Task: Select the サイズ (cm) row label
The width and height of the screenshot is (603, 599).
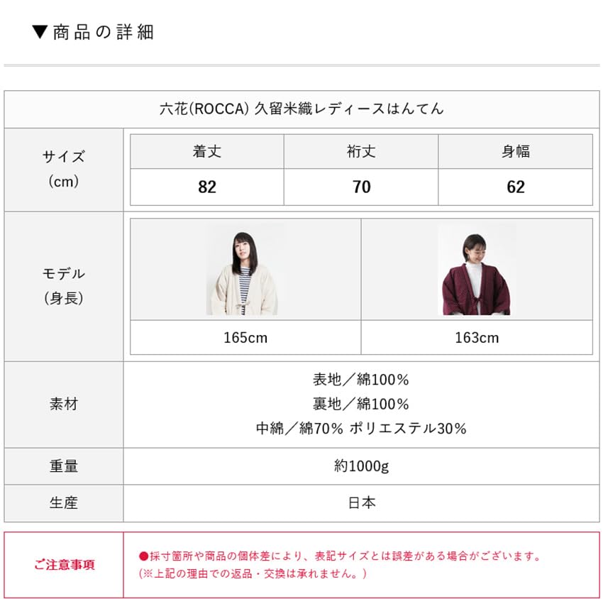Action: [64, 169]
